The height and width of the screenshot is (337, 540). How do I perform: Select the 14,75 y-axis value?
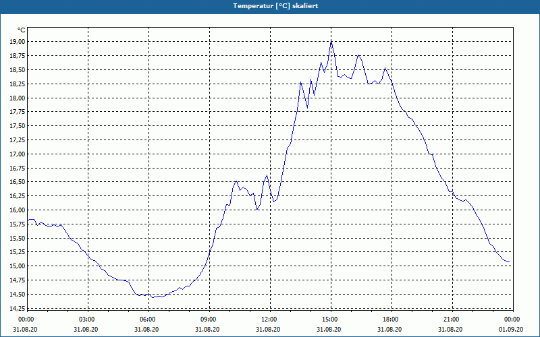(x=19, y=280)
